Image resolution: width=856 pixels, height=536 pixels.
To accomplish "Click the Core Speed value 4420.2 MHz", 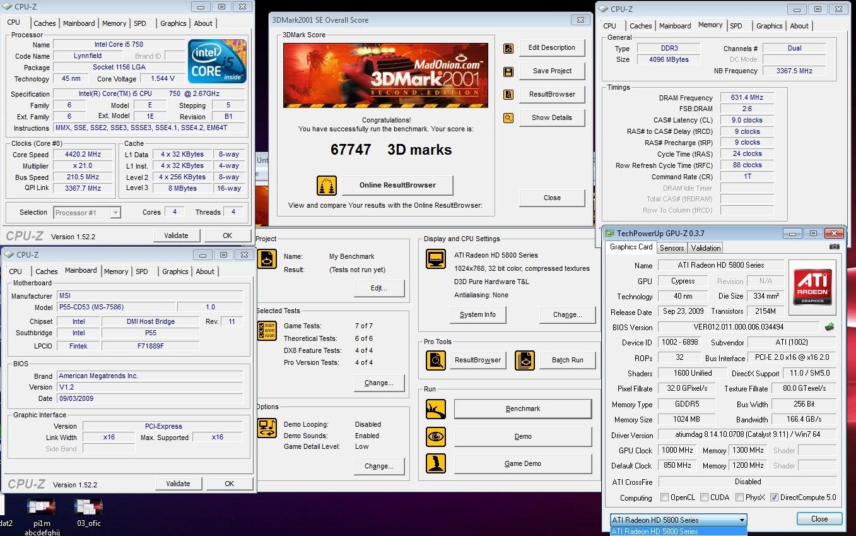I will pos(83,155).
